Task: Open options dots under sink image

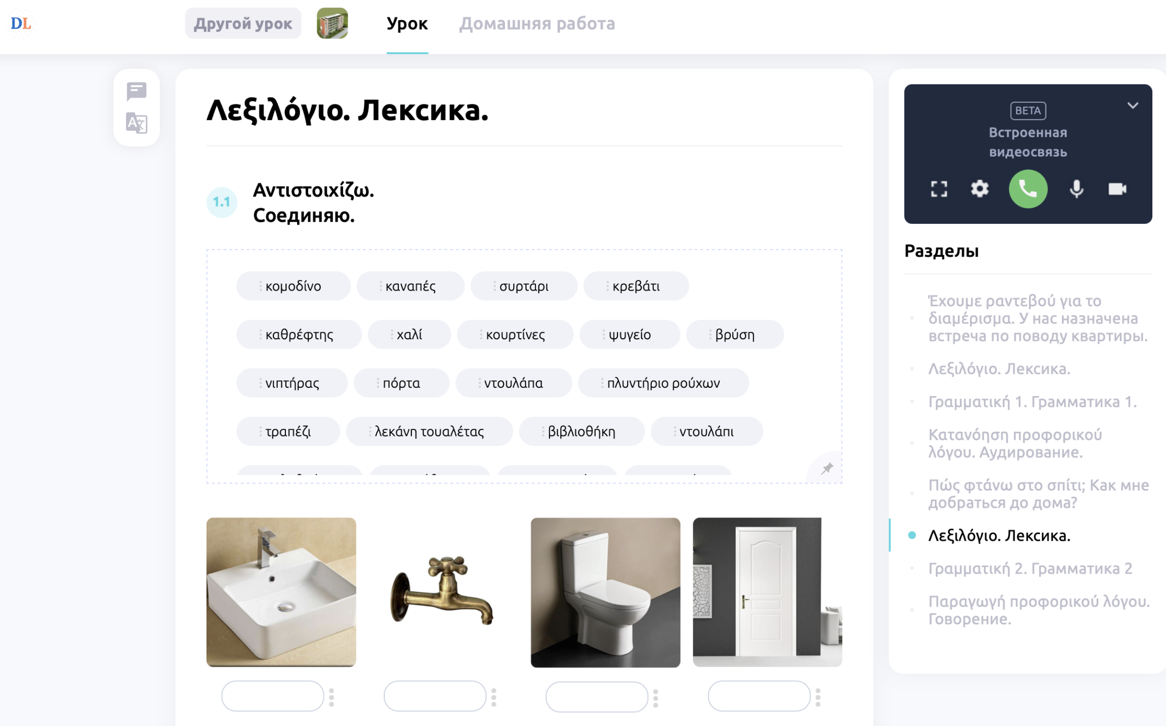Action: click(331, 697)
